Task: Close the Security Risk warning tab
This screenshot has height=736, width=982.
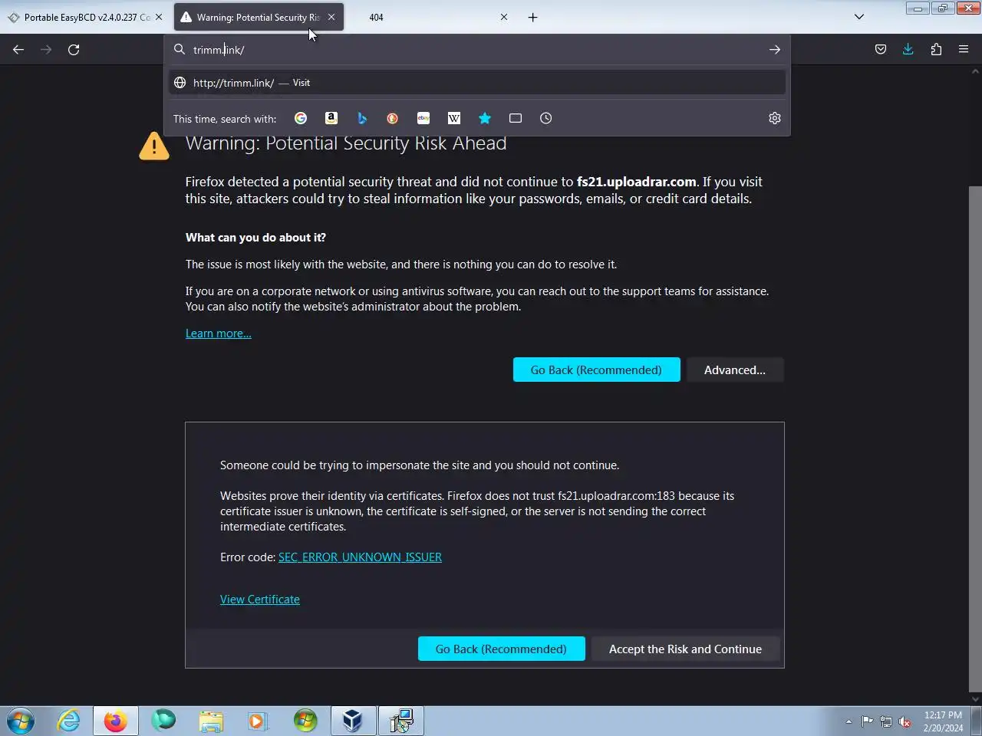Action: click(331, 17)
